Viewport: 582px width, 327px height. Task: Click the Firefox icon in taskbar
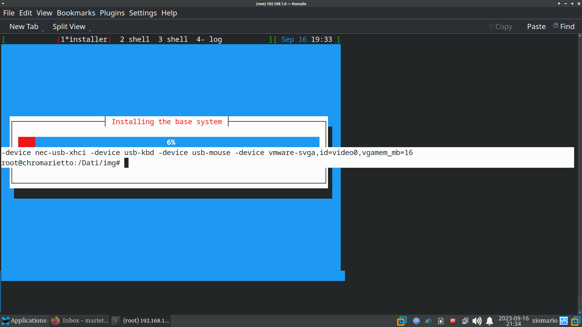55,321
